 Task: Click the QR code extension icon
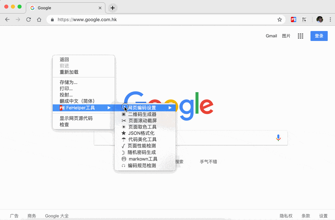pyautogui.click(x=304, y=19)
